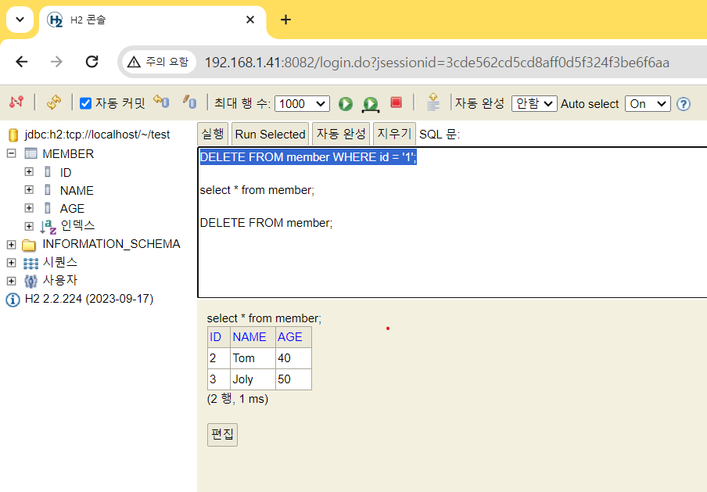Screen dimensions: 707x492
Task: Reload the page
Action: coord(92,62)
